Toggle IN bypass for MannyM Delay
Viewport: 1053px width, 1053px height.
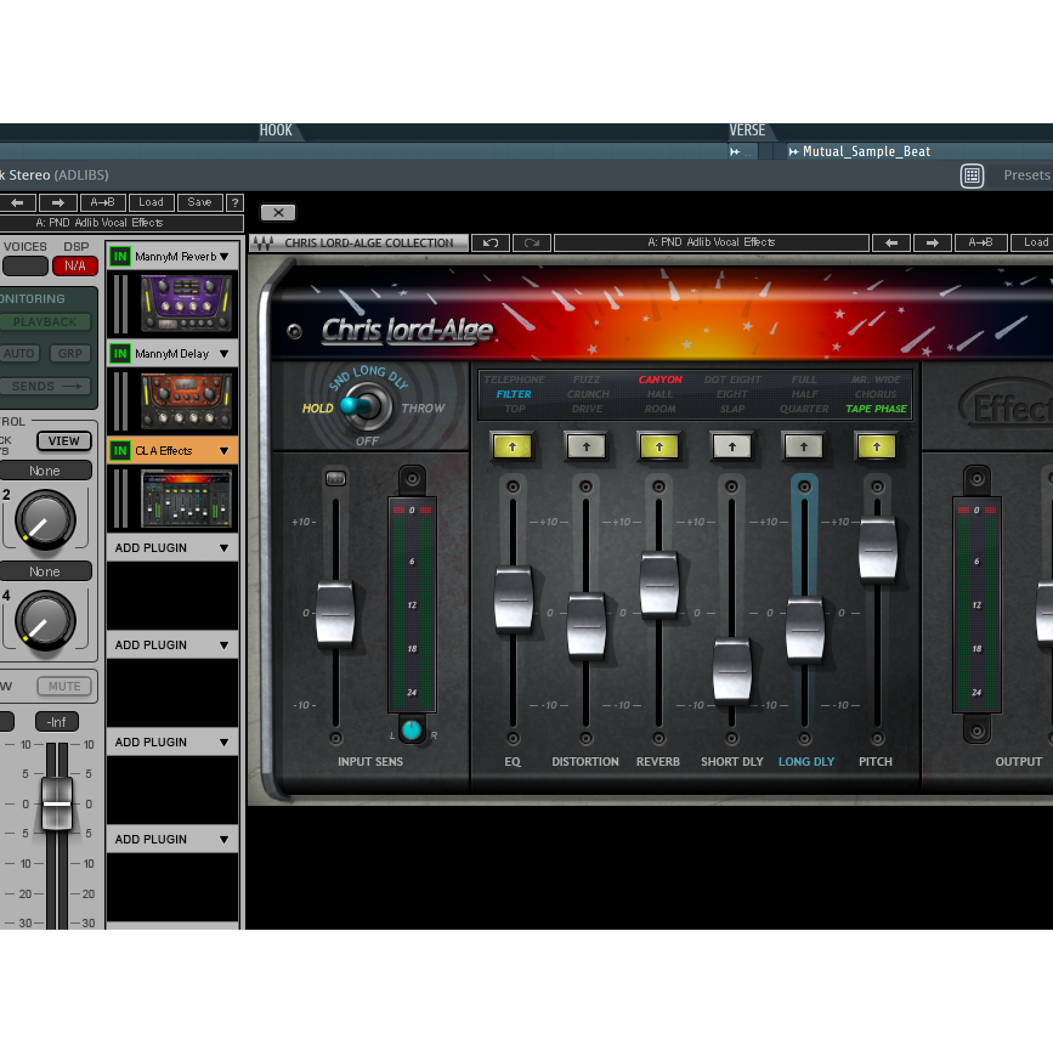(x=120, y=353)
